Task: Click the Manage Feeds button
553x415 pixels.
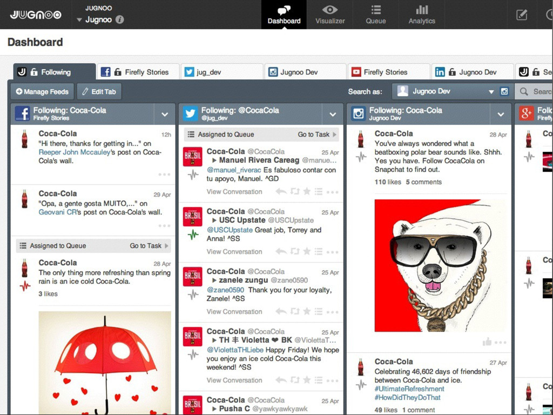Action: pos(42,92)
